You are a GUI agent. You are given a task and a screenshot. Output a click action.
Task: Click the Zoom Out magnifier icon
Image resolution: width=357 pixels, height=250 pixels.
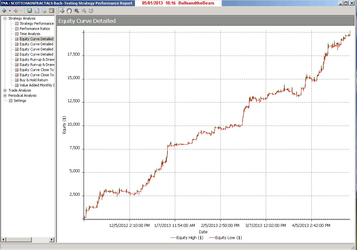click(x=84, y=11)
